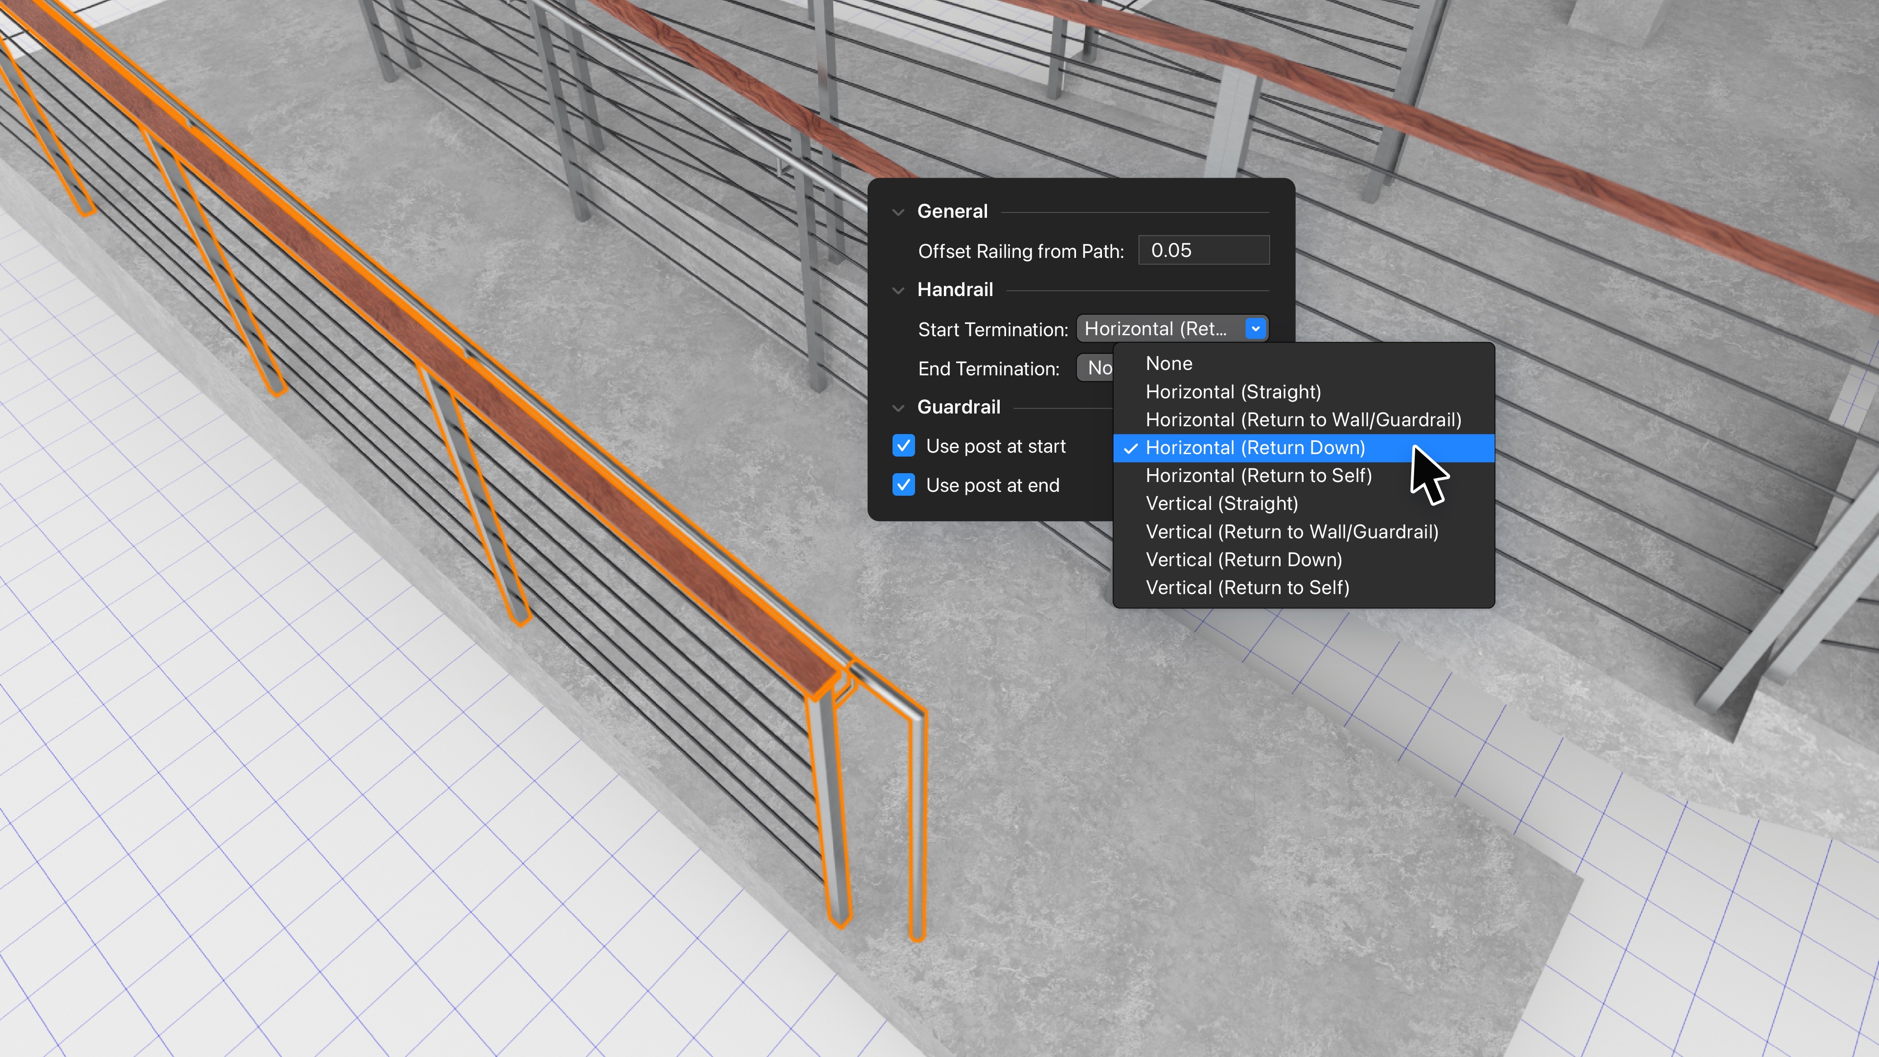Select Horizontal (Return to Wall/Guardrail) option
The width and height of the screenshot is (1879, 1057).
click(1303, 420)
